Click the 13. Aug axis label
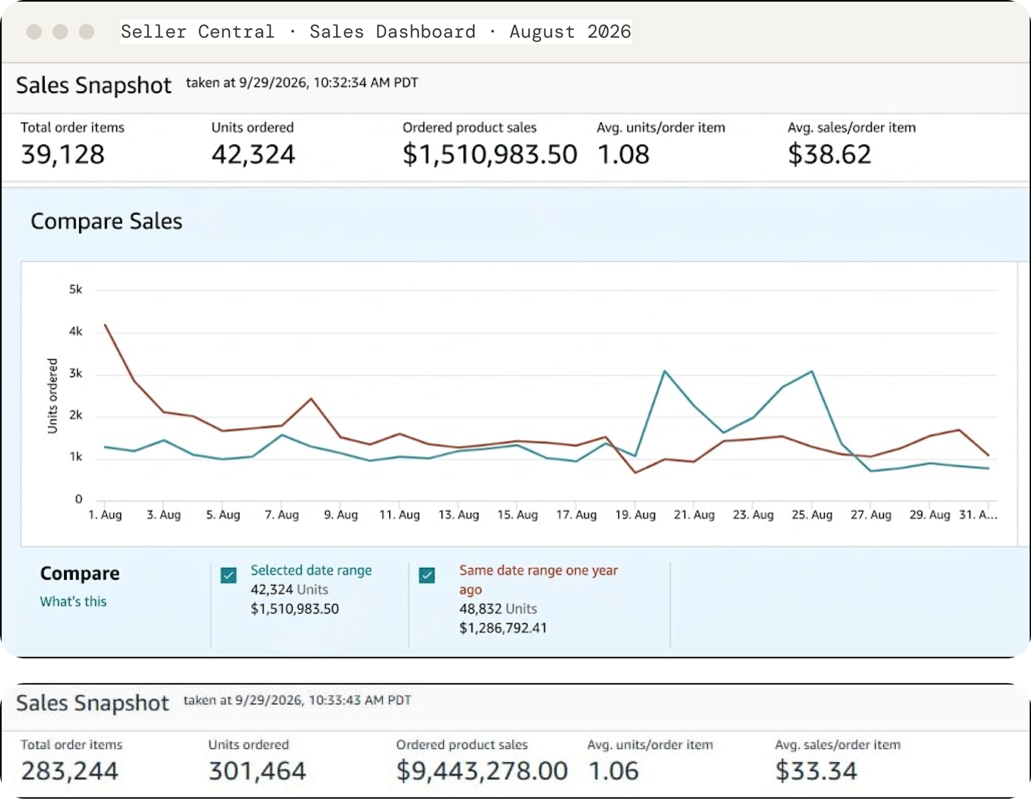 coord(458,515)
